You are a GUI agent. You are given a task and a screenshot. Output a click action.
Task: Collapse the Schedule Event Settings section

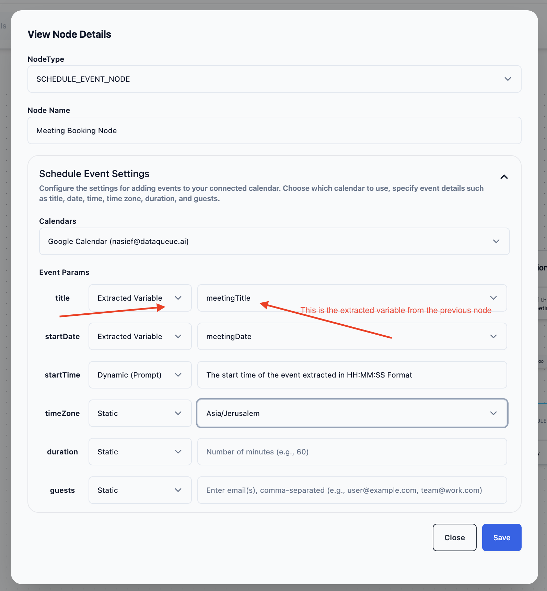[x=504, y=177]
